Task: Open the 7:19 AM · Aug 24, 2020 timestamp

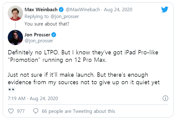Action: point(33,99)
